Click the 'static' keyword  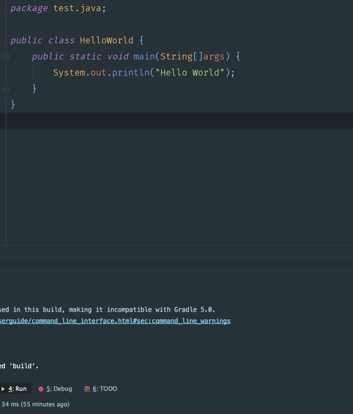pyautogui.click(x=85, y=57)
